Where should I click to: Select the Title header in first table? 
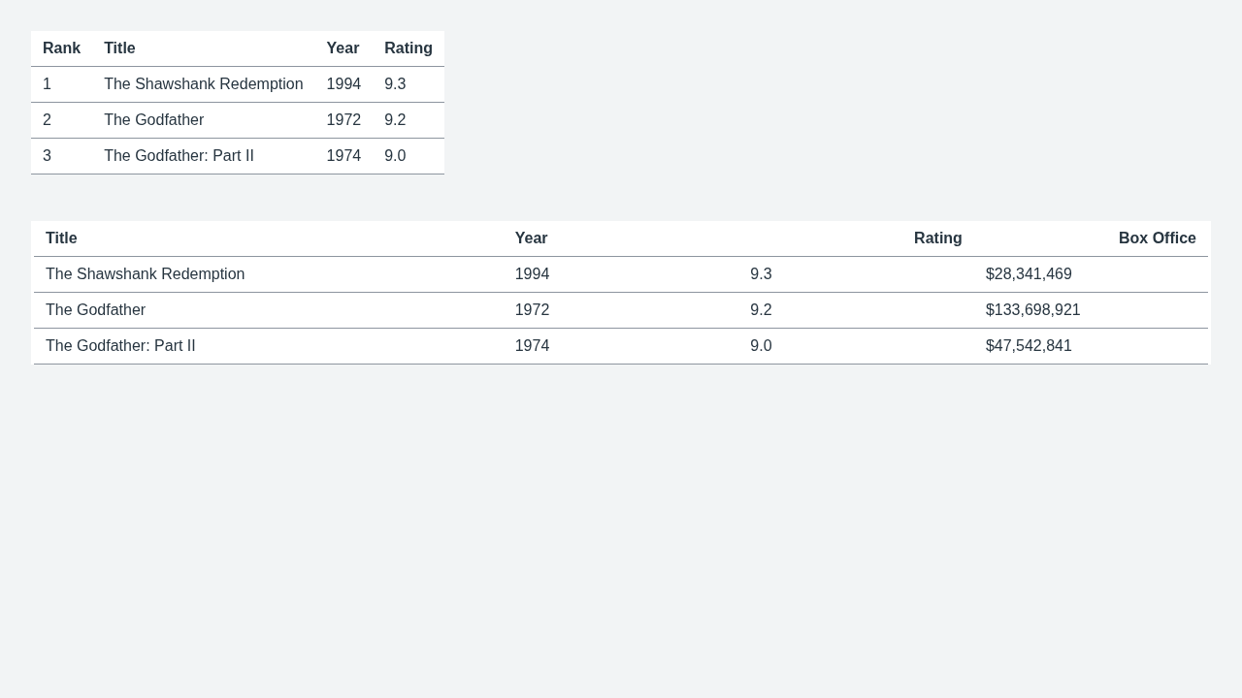(119, 48)
